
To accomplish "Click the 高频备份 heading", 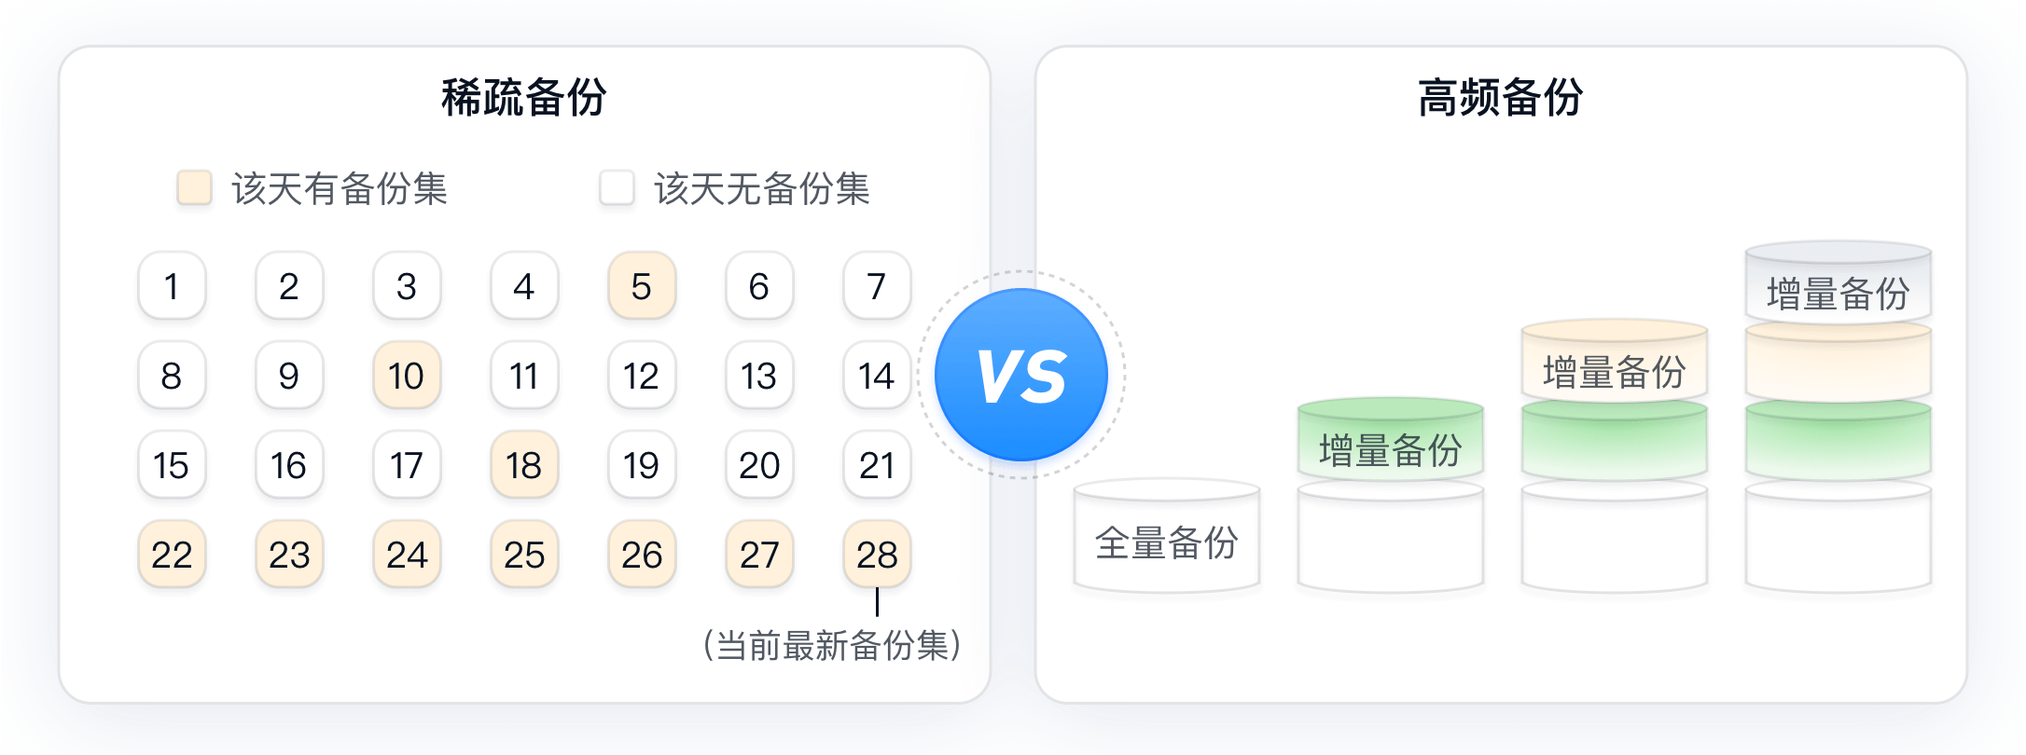I will (1501, 97).
